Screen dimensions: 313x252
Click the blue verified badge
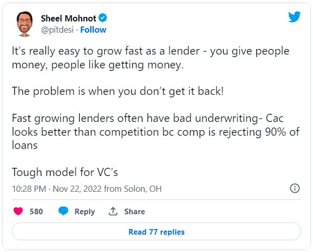pos(103,18)
